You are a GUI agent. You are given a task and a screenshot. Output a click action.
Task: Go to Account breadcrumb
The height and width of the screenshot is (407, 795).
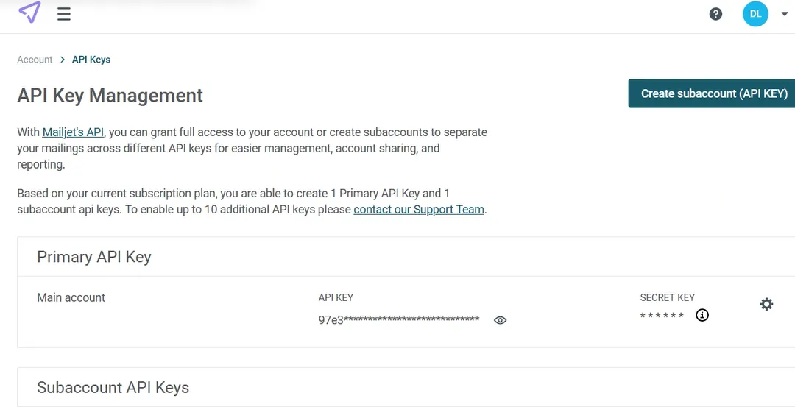click(x=35, y=60)
